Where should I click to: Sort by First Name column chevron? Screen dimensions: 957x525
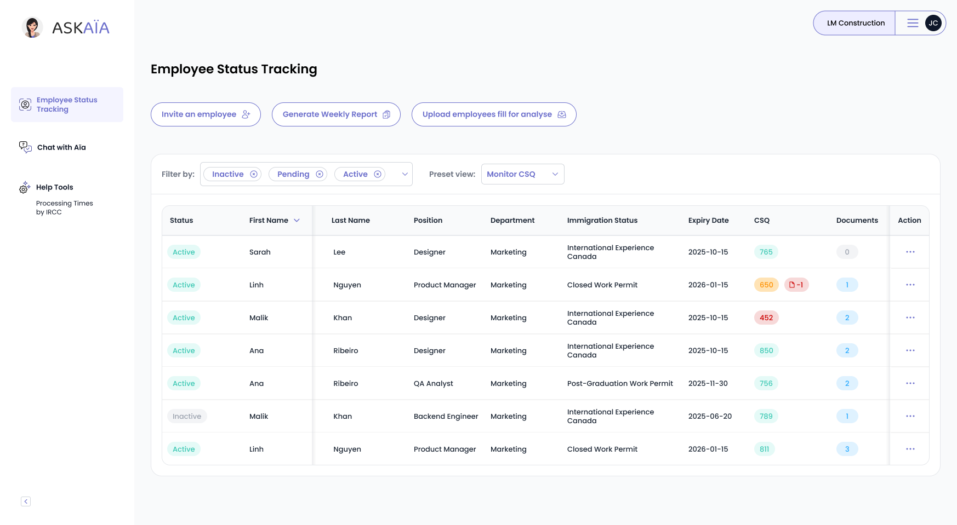coord(297,221)
